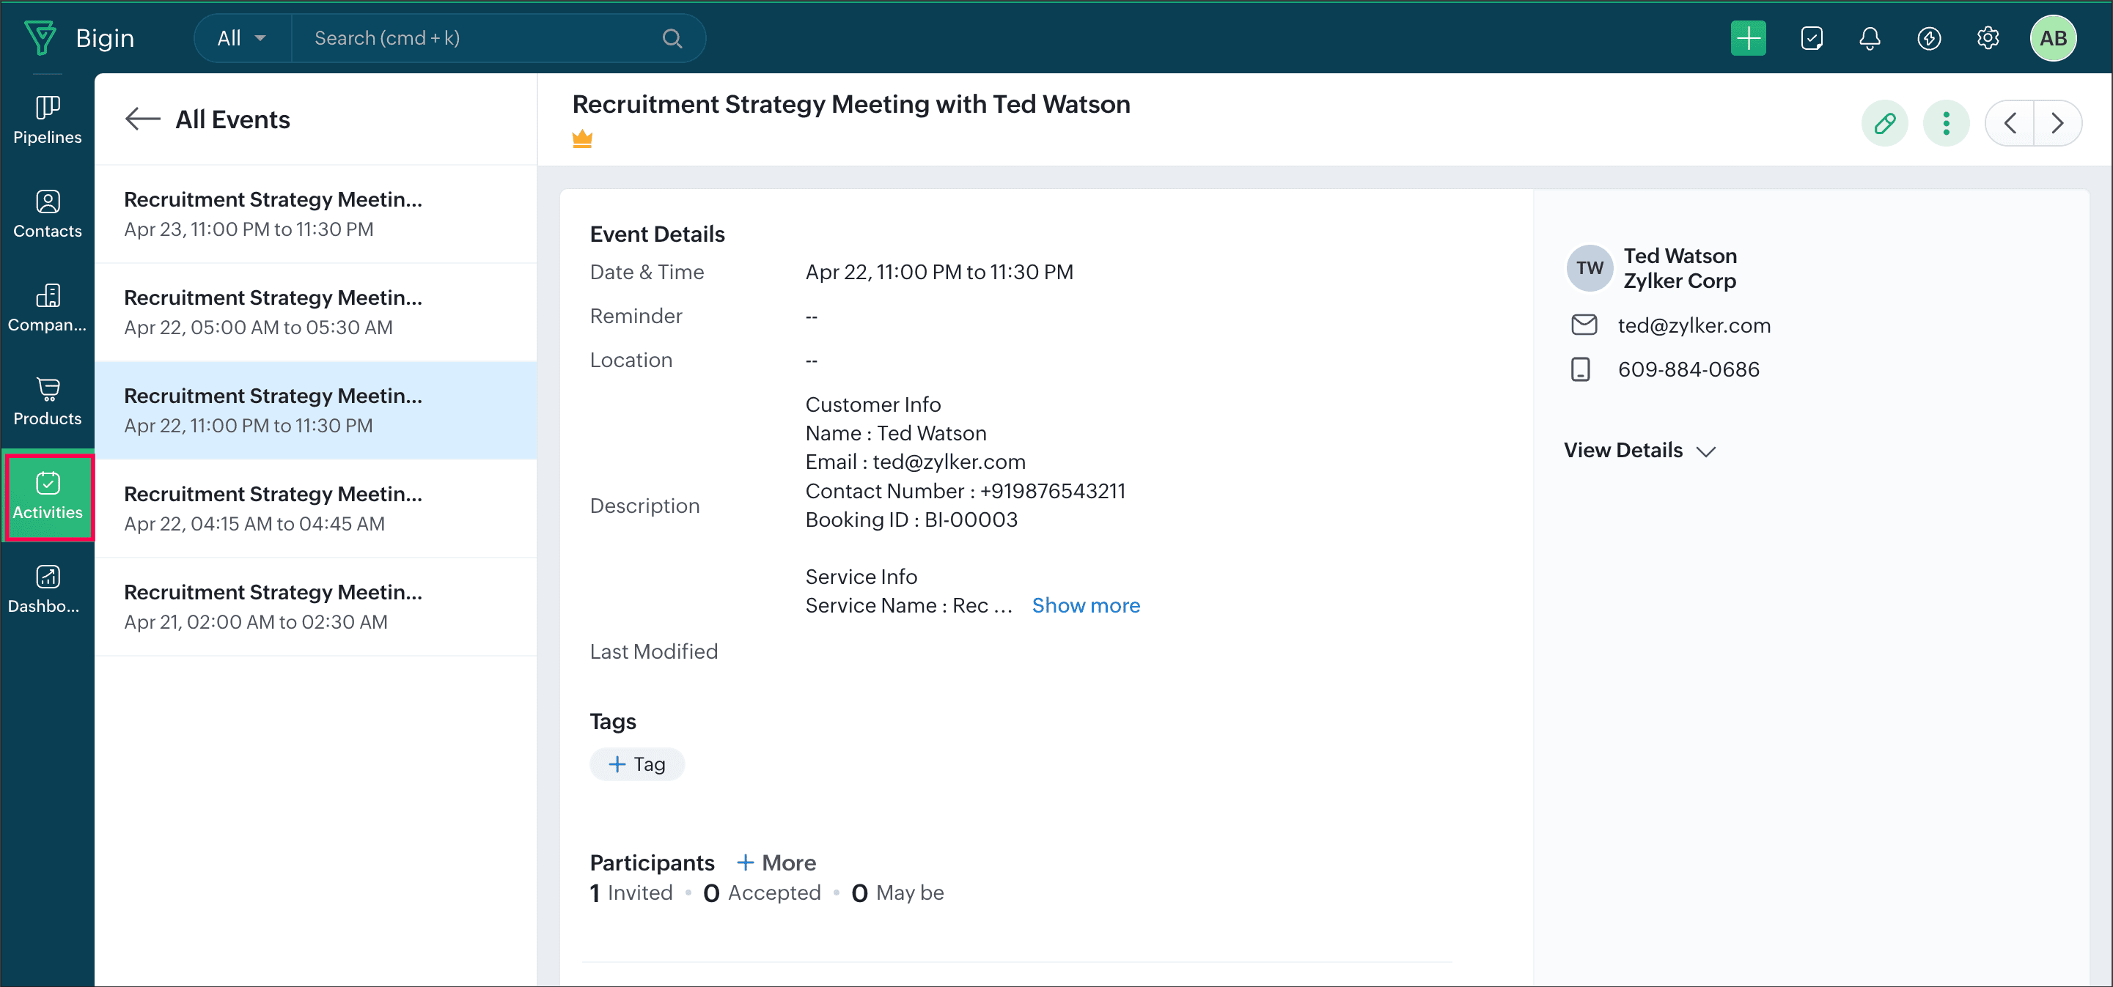Open notifications bell icon
The image size is (2113, 987).
click(x=1870, y=39)
